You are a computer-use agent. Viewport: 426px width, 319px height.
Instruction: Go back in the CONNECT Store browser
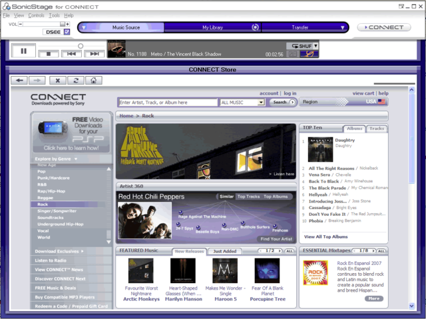click(x=19, y=81)
